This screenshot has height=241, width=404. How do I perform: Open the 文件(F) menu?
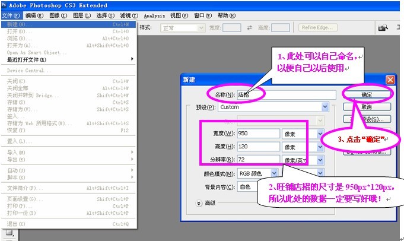[11, 15]
